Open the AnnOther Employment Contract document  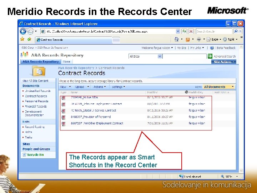(97, 123)
